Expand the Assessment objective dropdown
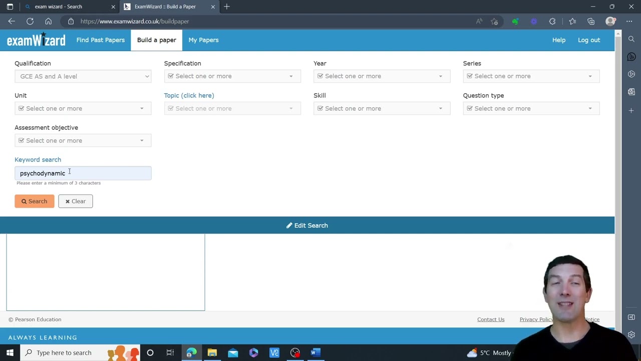Image resolution: width=641 pixels, height=361 pixels. click(x=83, y=140)
